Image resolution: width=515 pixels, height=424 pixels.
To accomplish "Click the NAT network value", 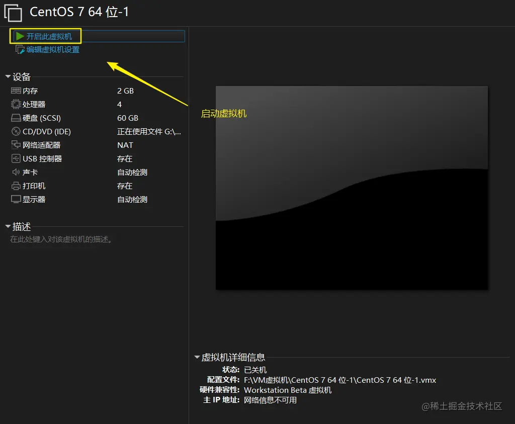I will click(x=125, y=145).
